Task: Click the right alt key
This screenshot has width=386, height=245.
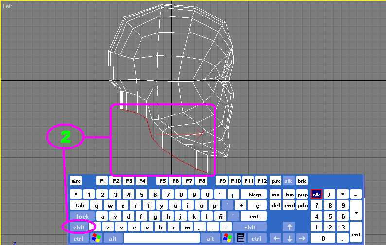Action: (x=211, y=238)
